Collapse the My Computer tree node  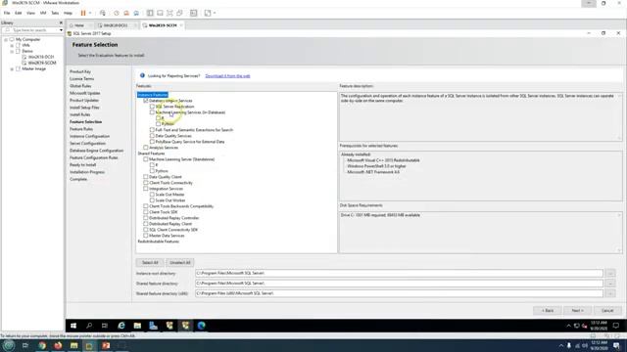click(6, 39)
